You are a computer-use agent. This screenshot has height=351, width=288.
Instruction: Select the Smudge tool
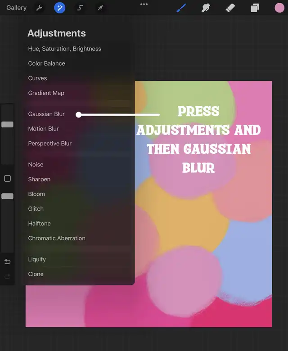(x=206, y=8)
